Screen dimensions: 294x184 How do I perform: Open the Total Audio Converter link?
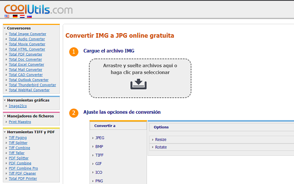[27, 39]
